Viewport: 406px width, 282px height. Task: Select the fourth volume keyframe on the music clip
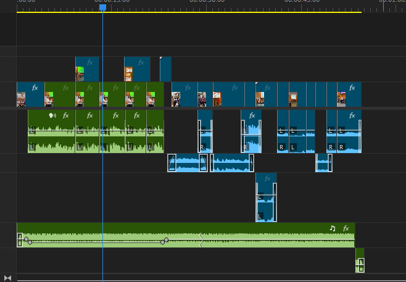pyautogui.click(x=166, y=240)
